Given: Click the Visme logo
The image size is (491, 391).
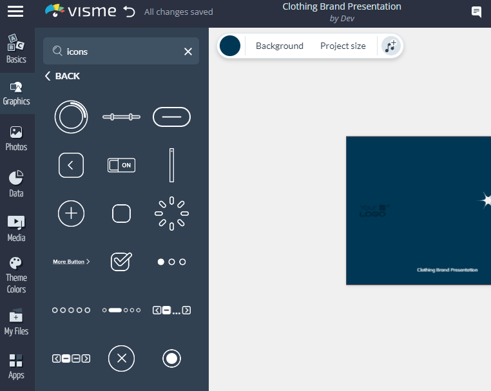Looking at the screenshot, I should coord(81,11).
